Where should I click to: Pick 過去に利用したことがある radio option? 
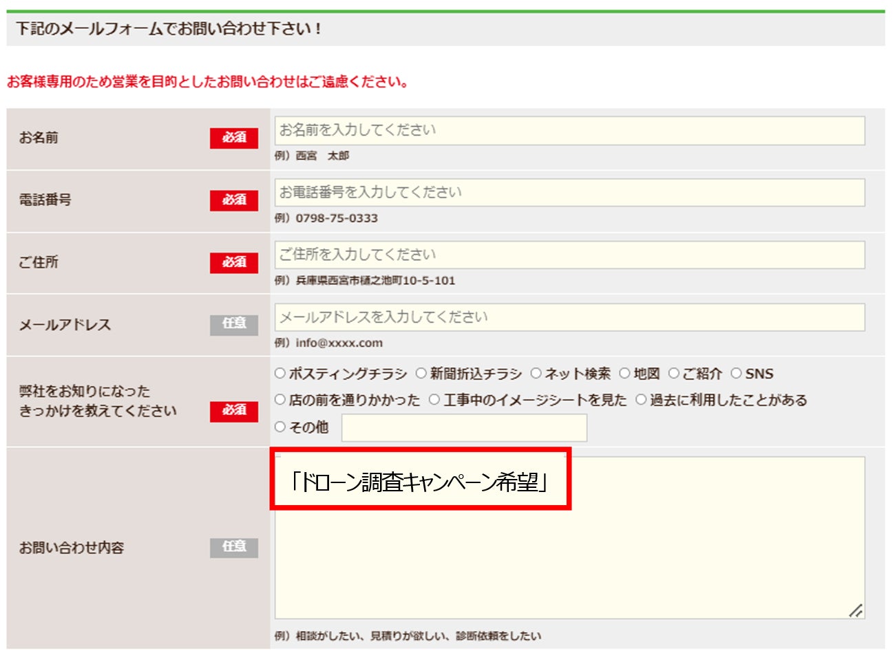coord(641,400)
